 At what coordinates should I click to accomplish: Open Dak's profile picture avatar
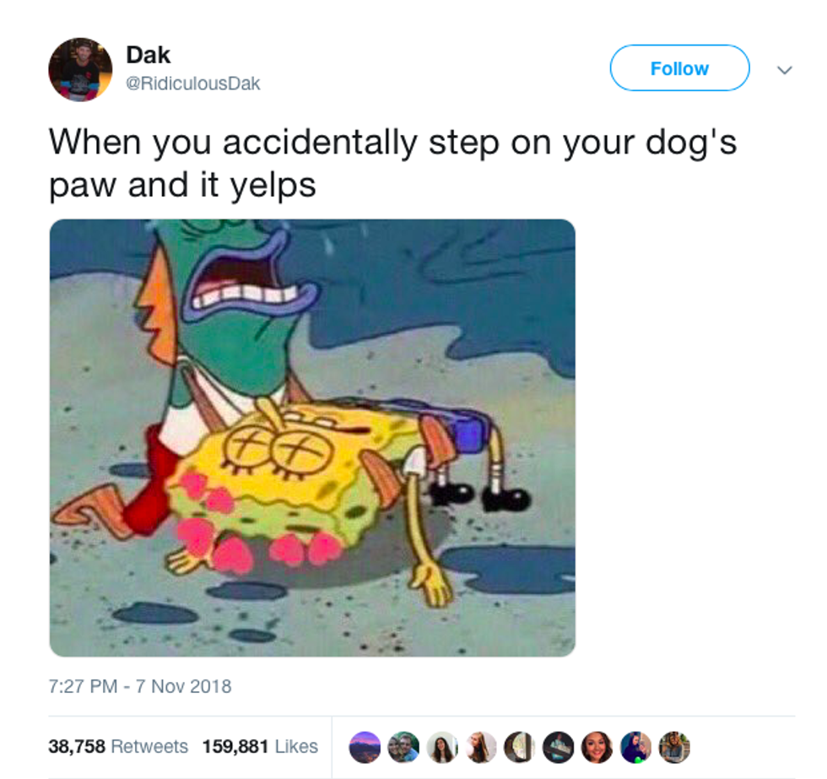coord(80,69)
